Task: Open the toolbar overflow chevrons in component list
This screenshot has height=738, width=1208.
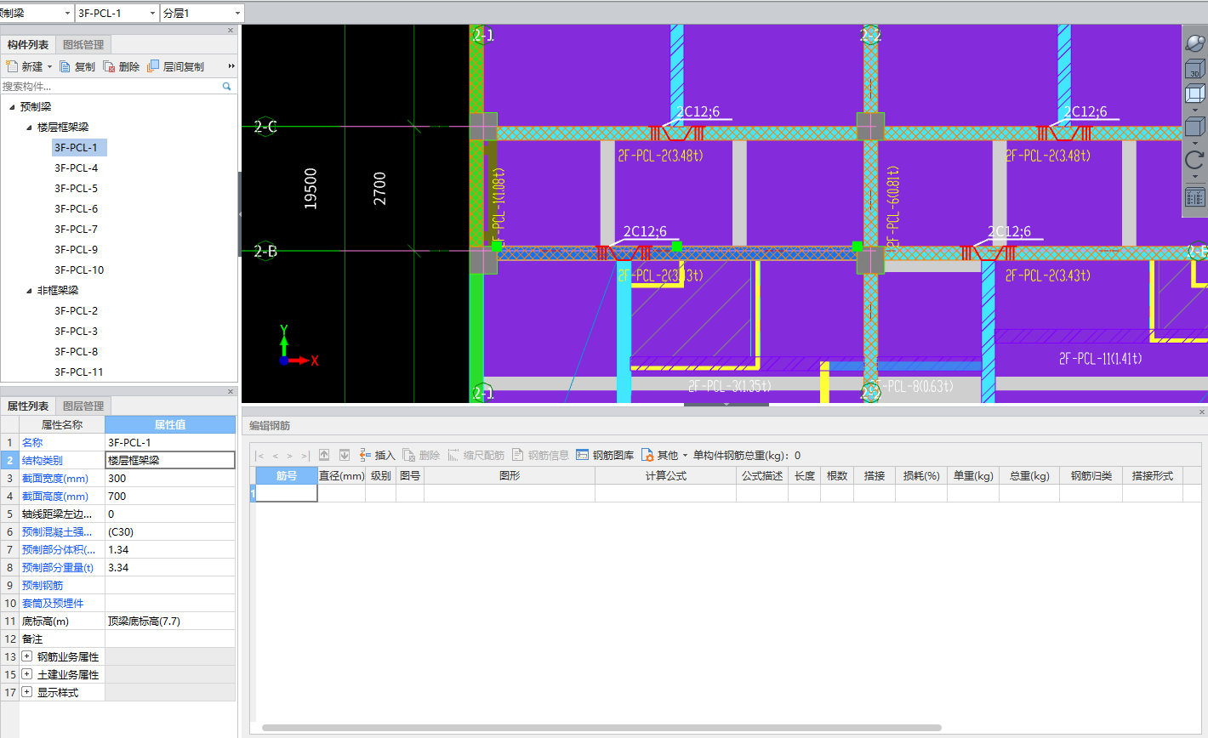Action: [x=231, y=66]
